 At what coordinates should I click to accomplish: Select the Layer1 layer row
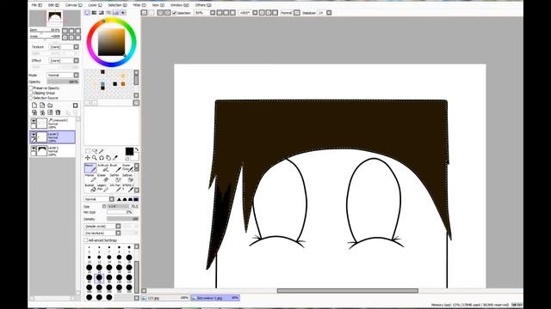pos(53,151)
